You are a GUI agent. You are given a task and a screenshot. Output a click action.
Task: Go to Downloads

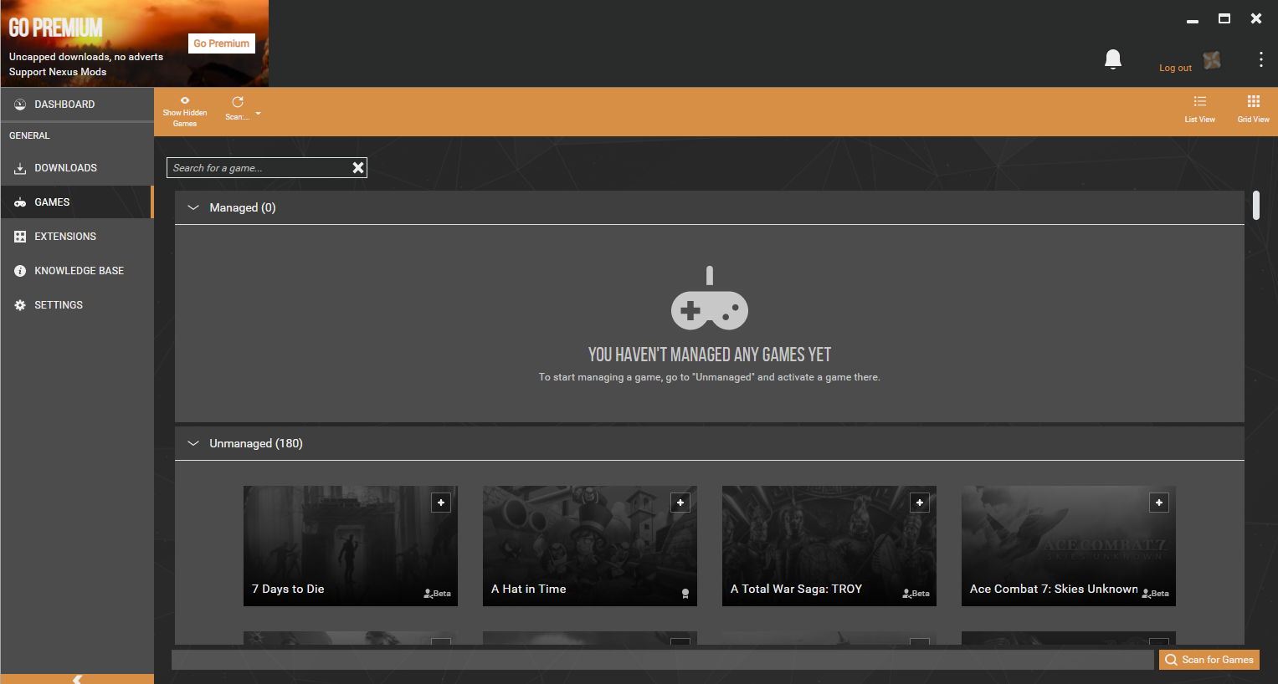[x=77, y=168]
